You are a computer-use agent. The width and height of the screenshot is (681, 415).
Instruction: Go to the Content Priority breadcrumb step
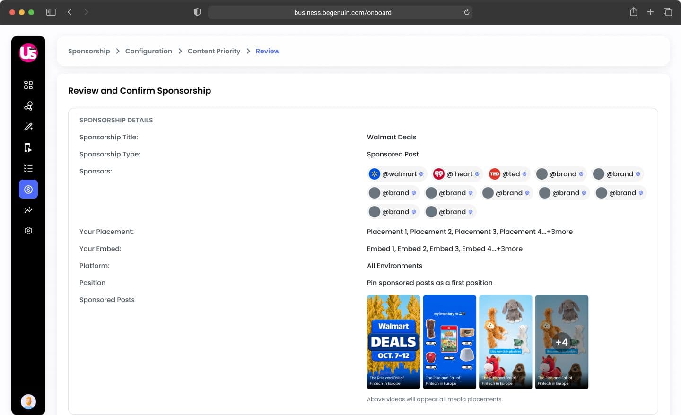coord(214,51)
